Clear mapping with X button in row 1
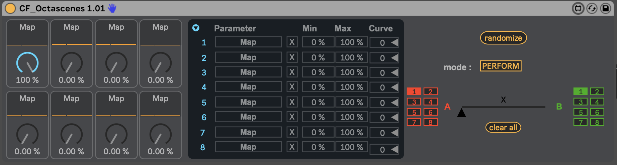 click(292, 42)
